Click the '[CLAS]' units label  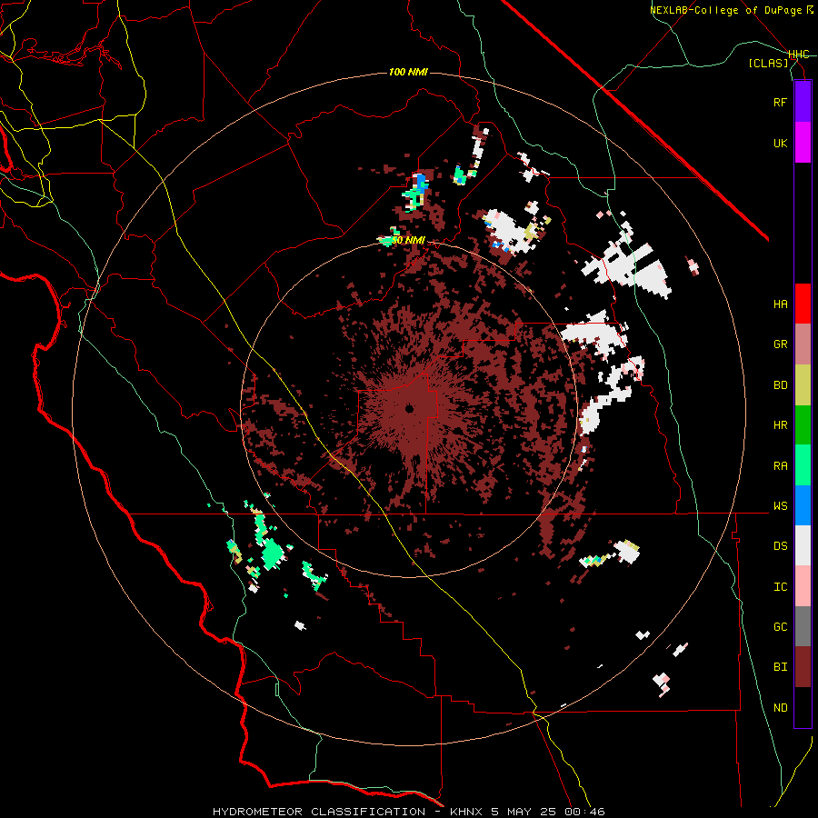click(x=768, y=63)
